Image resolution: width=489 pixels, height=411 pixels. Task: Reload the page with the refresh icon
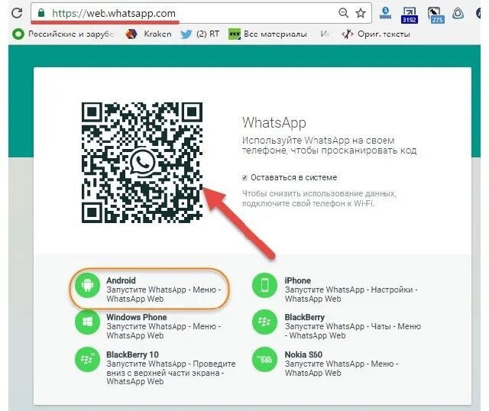(17, 13)
